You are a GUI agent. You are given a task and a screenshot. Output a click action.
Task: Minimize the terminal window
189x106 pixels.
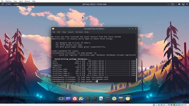coord(129,29)
